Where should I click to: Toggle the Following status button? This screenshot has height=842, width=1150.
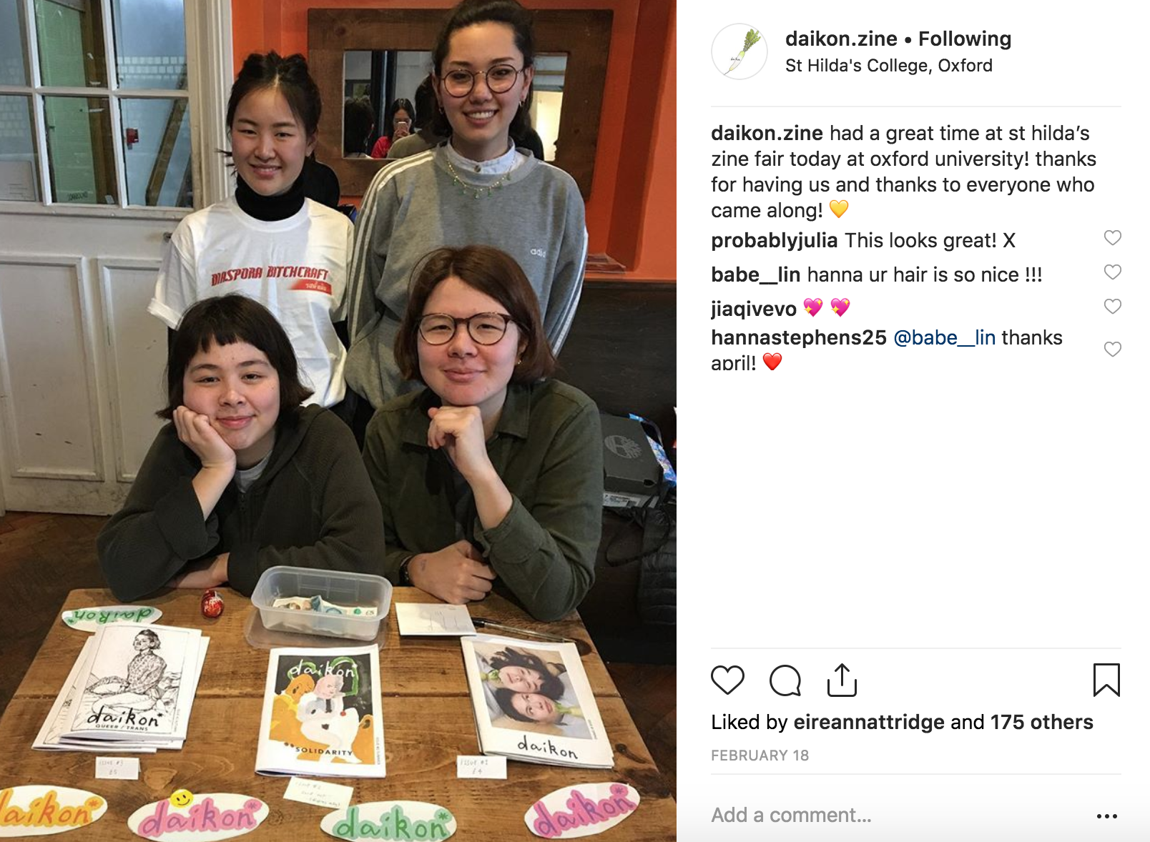(x=965, y=39)
